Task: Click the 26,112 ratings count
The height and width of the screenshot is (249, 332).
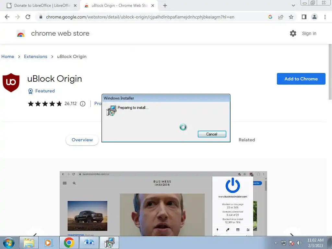Action: pos(70,103)
